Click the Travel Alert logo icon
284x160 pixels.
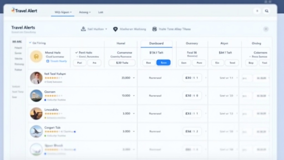[x=13, y=10]
